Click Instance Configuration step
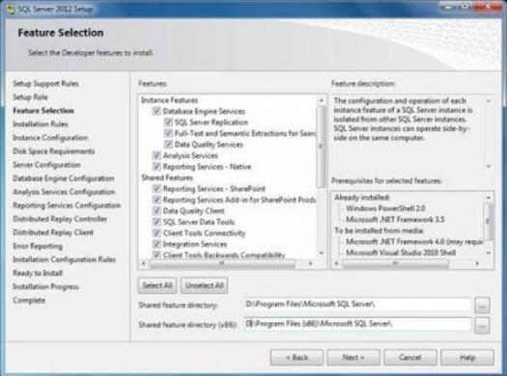 (x=50, y=138)
